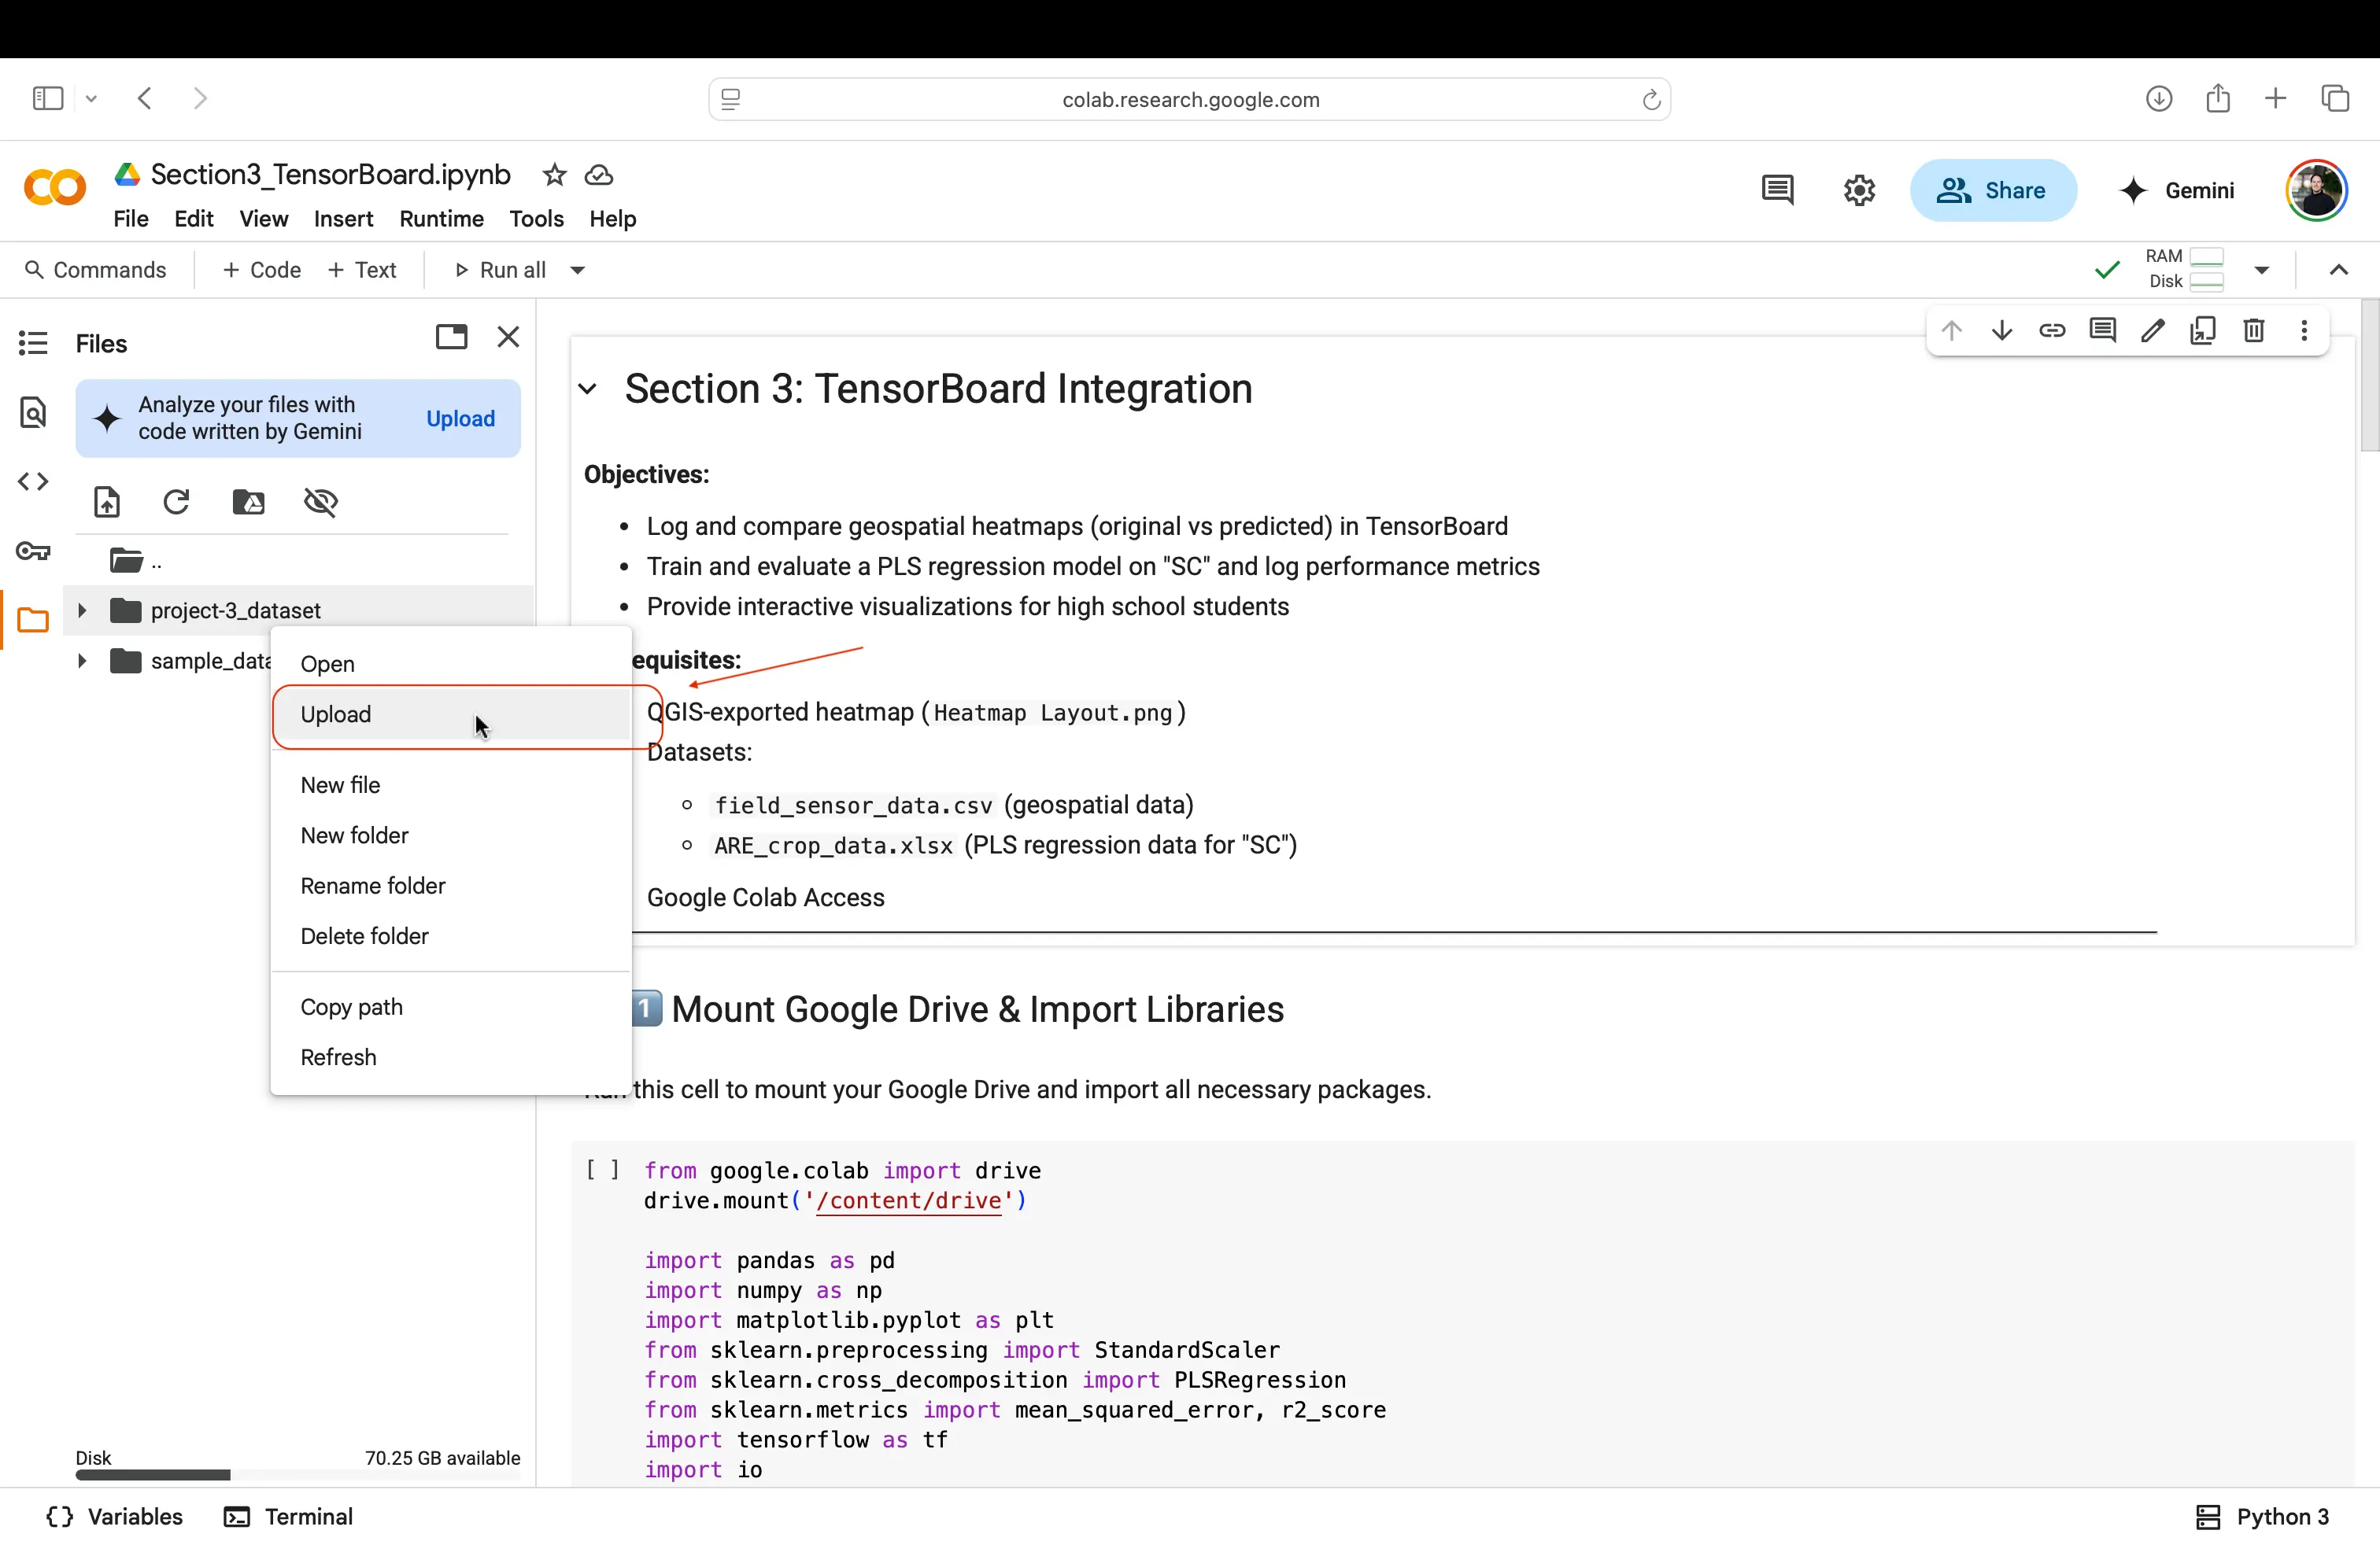Expand the sample_data folder
Screen dimensions: 2380x1545
click(x=82, y=661)
